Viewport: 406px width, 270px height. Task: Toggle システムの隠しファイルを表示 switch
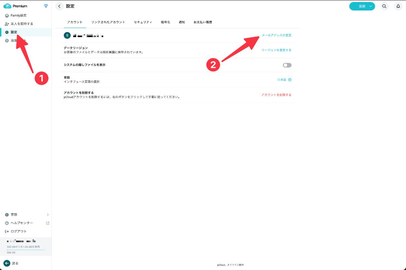pos(287,65)
